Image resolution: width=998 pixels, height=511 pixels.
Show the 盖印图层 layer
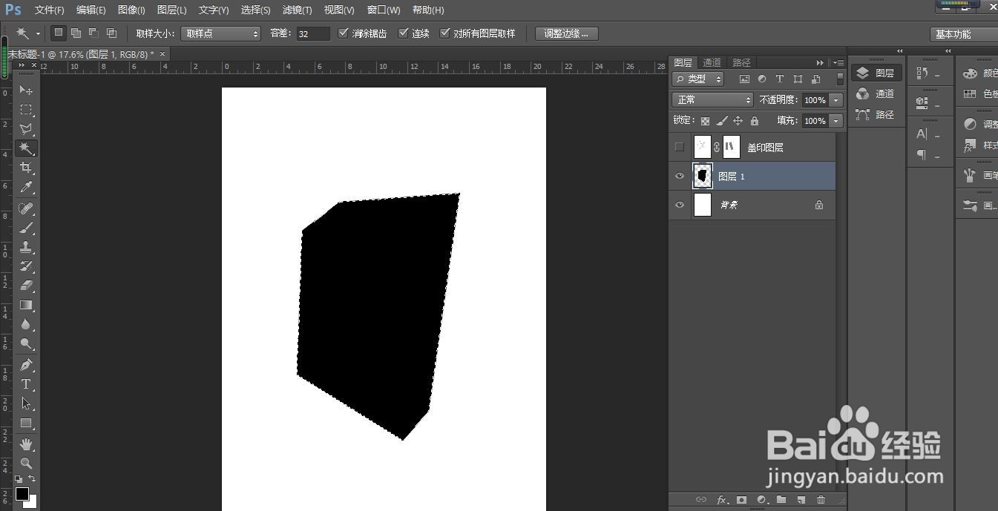coord(680,147)
